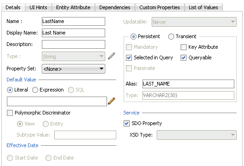
Task: Toggle the Passivate checkbox
Action: pyautogui.click(x=129, y=68)
